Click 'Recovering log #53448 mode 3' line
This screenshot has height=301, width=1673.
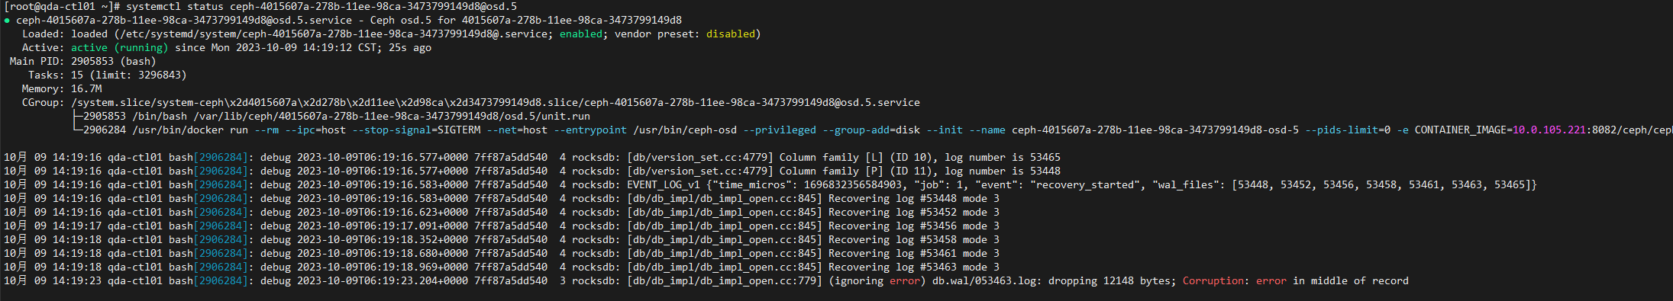pyautogui.click(x=913, y=198)
